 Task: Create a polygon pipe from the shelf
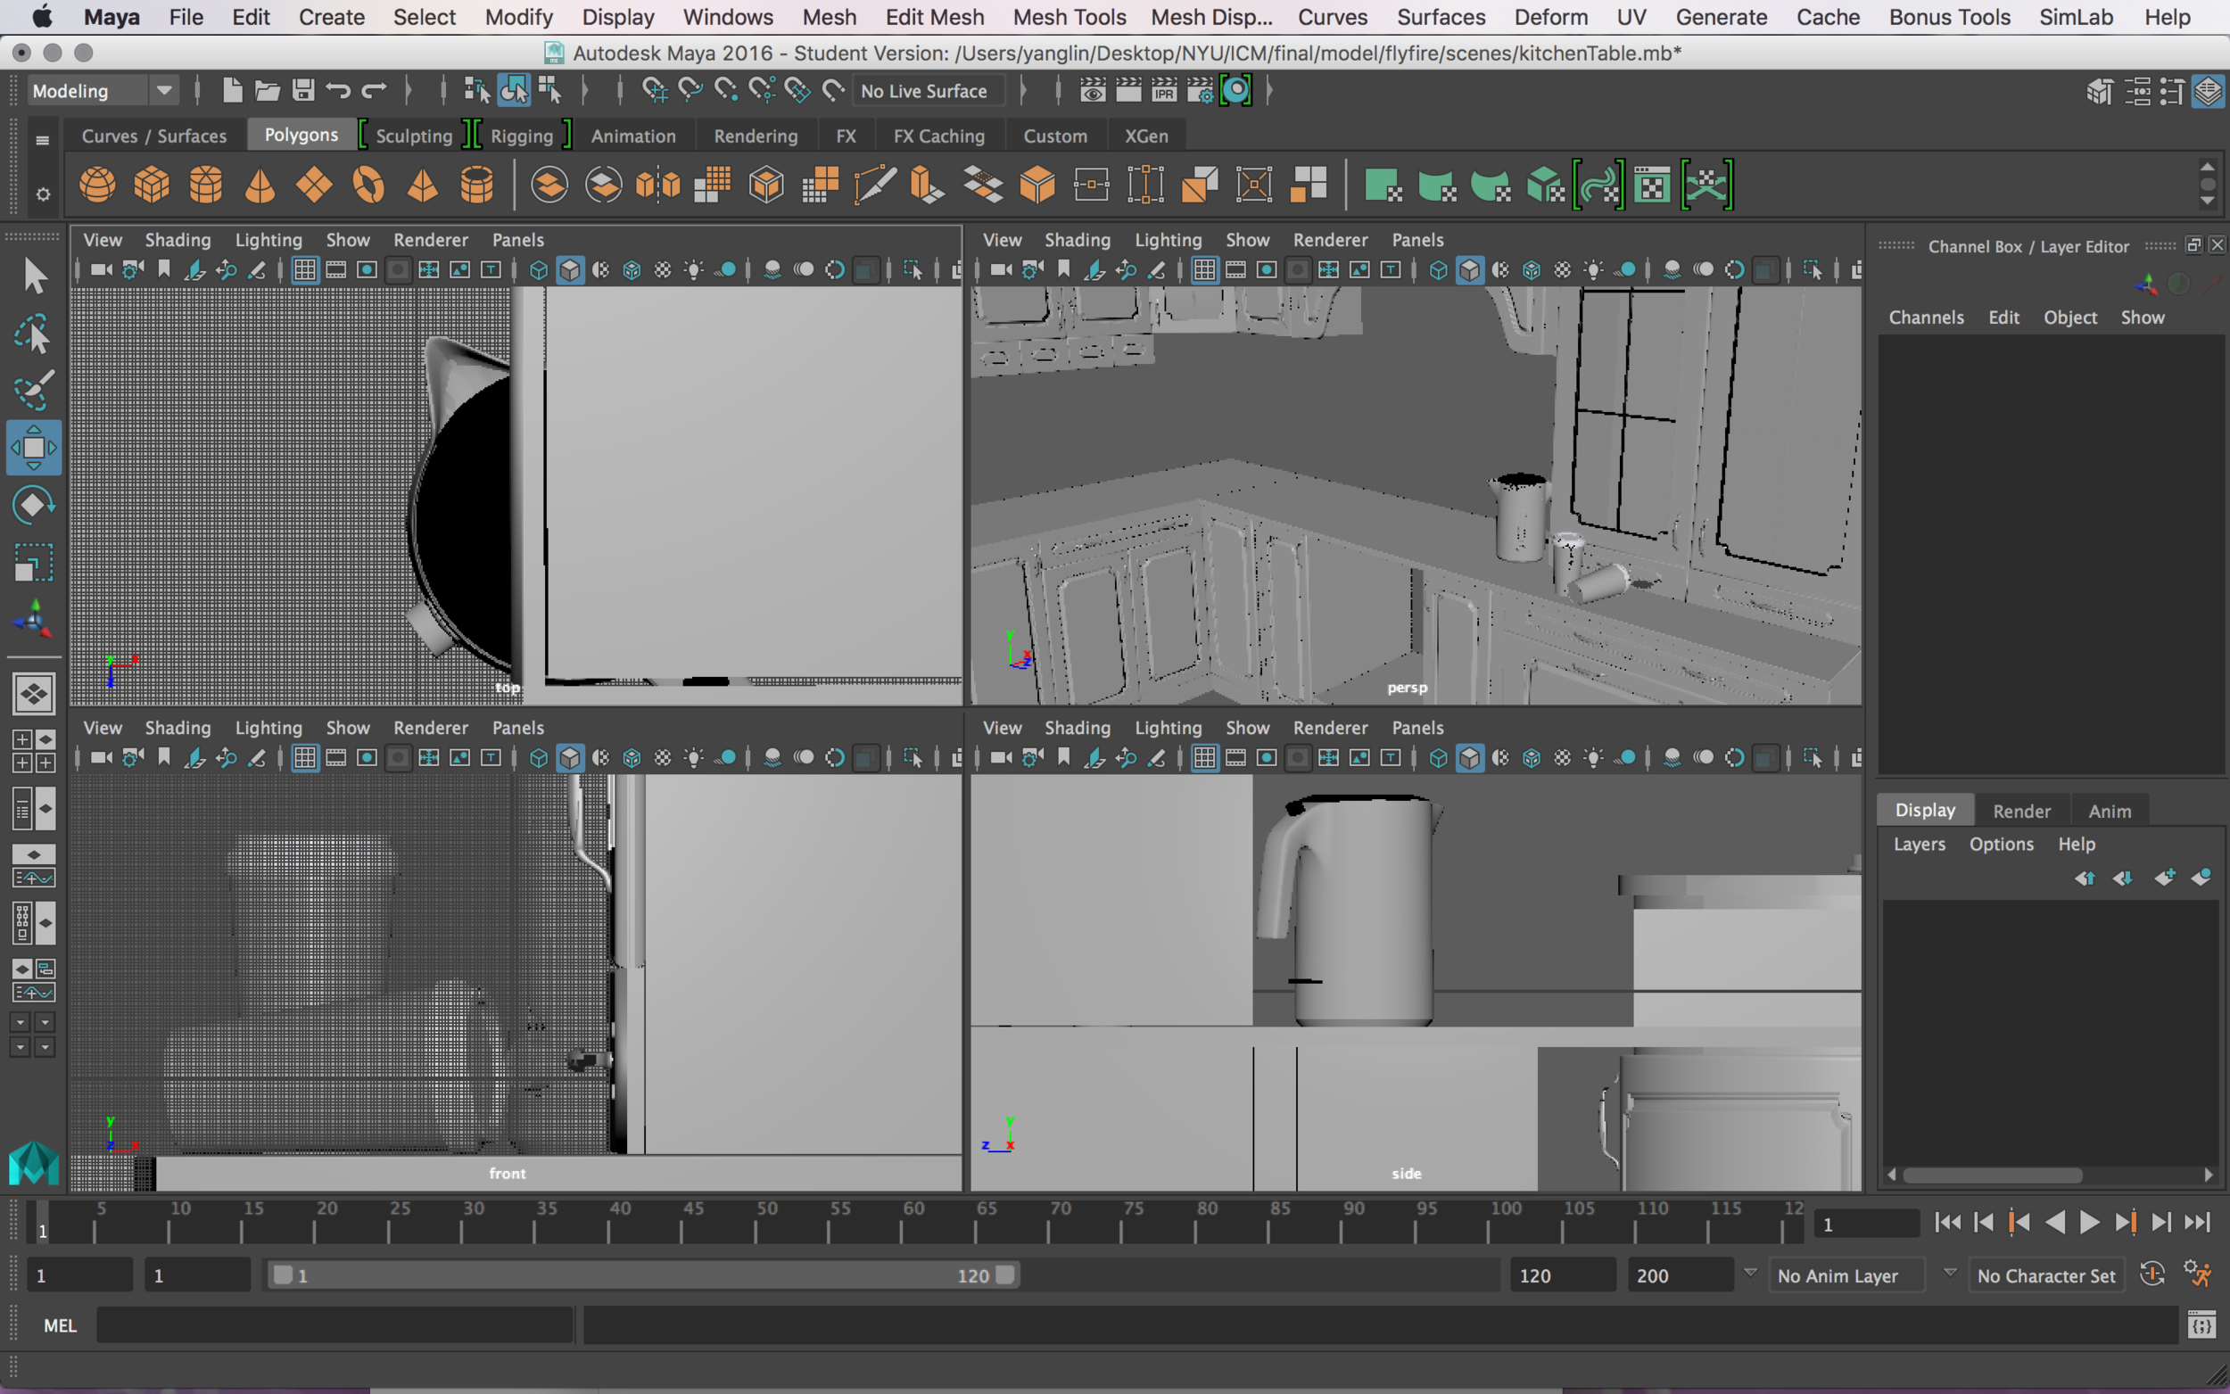(476, 186)
